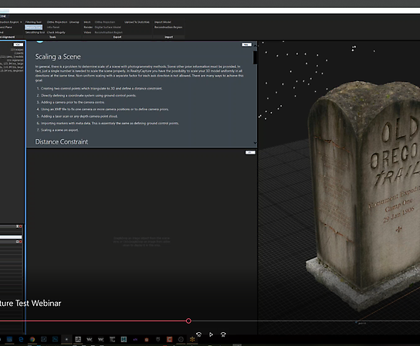Click Video in the Export group
Viewport: 420px width, 346px height.
87,32
